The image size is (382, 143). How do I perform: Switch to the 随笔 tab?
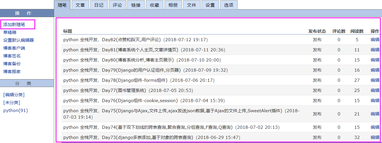62,5
